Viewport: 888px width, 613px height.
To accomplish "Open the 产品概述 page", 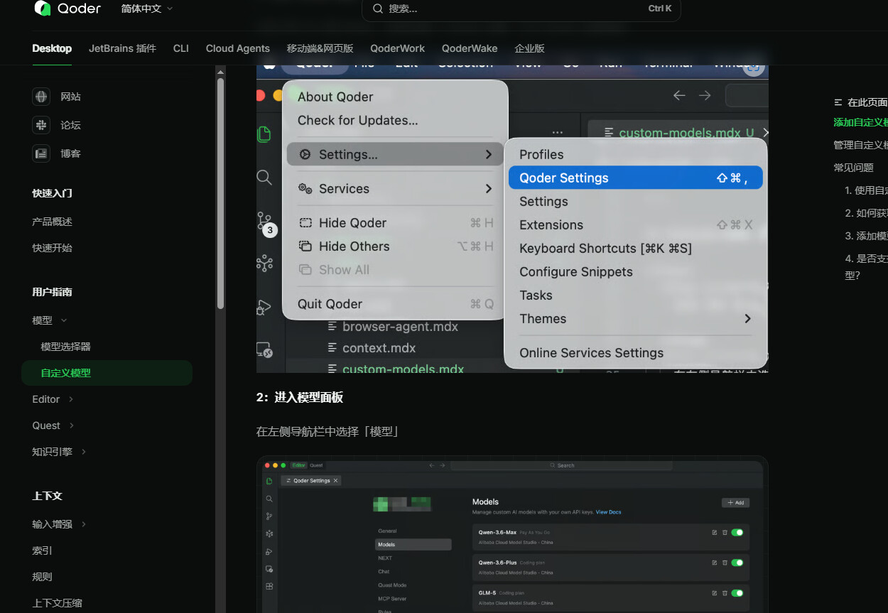I will [52, 222].
